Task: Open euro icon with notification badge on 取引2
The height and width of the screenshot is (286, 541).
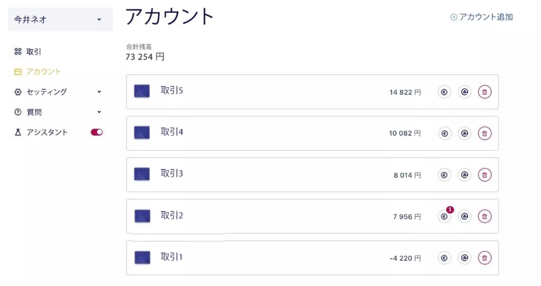Action: pyautogui.click(x=444, y=217)
